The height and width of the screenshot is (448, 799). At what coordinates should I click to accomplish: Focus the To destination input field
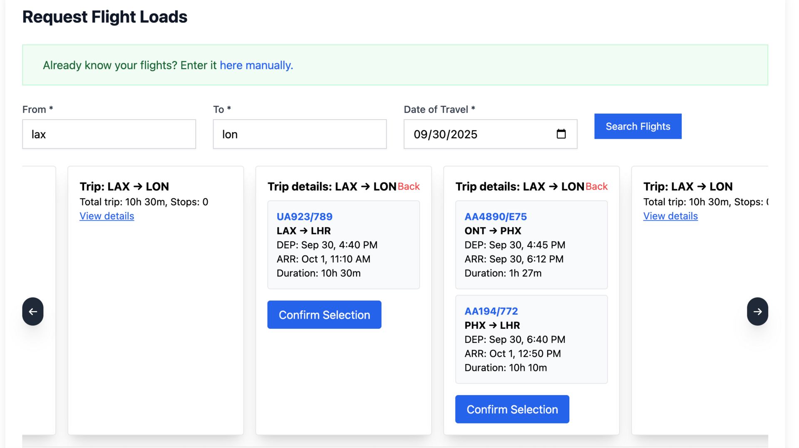click(x=300, y=134)
